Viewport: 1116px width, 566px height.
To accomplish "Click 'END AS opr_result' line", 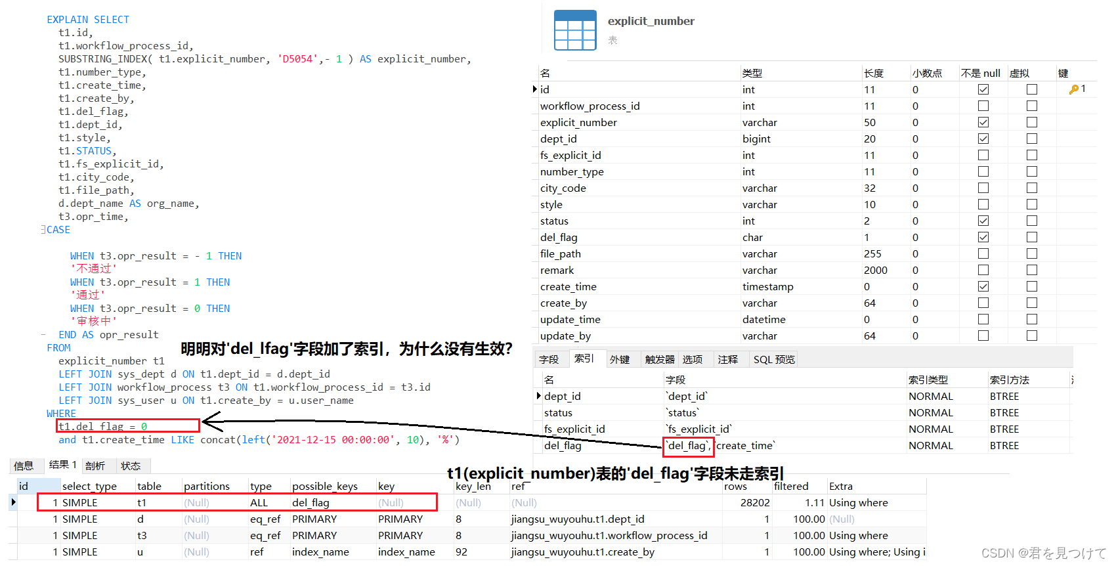I will [x=108, y=335].
